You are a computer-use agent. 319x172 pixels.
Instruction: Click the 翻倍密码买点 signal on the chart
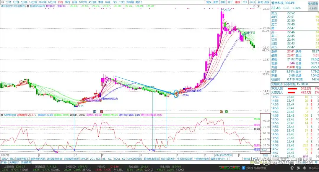(x=109, y=99)
